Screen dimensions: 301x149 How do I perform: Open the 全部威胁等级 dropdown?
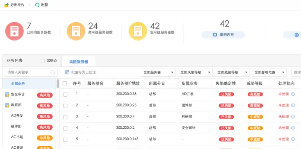(x=232, y=72)
